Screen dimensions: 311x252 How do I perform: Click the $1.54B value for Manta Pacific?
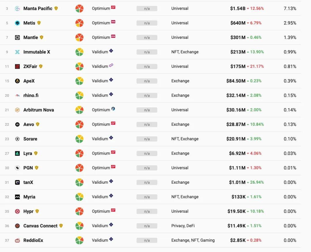coord(238,9)
